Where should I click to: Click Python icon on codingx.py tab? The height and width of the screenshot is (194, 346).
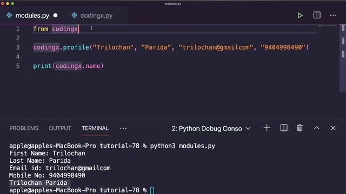coord(75,16)
